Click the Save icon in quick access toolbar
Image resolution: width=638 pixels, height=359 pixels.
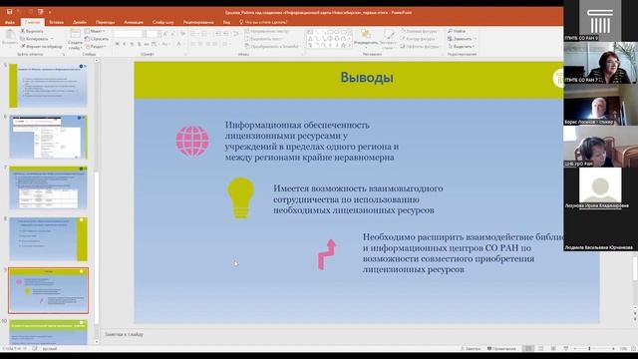9,12
